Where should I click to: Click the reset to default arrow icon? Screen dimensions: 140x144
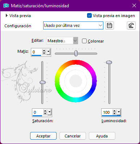pos(131,25)
